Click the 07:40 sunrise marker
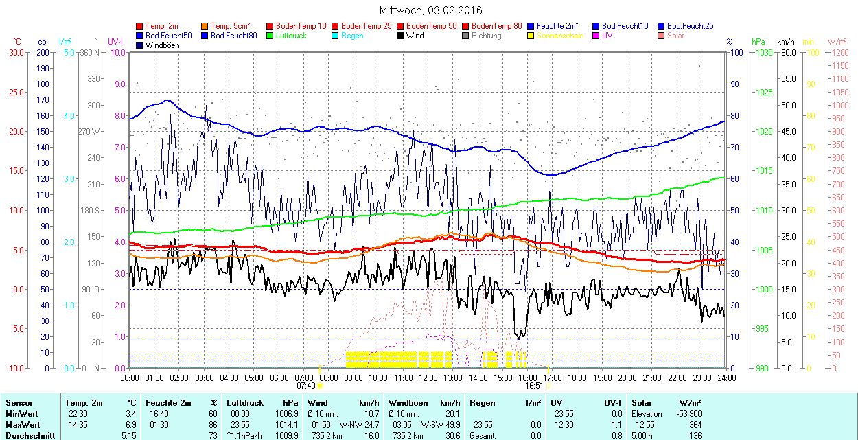The height and width of the screenshot is (440, 858). pos(305,386)
